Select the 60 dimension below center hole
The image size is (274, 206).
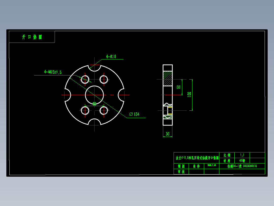pyautogui.click(x=94, y=103)
